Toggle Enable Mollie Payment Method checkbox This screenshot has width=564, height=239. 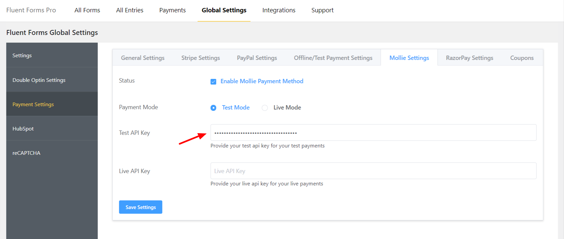[213, 82]
